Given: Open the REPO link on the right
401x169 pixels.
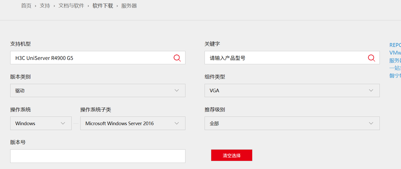Looking at the screenshot, I should [x=395, y=45].
